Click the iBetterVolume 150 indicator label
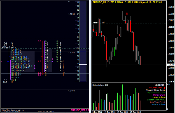The height and width of the screenshot is (113, 175). tap(100, 85)
